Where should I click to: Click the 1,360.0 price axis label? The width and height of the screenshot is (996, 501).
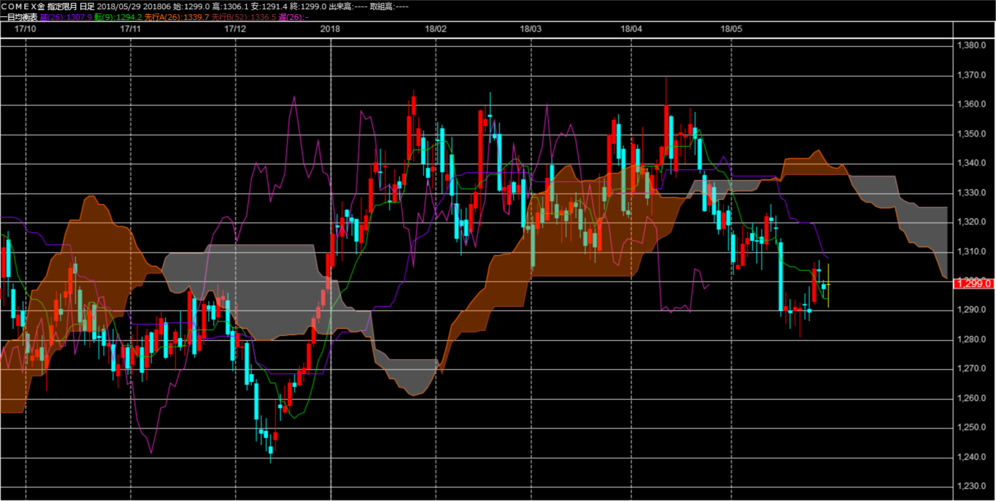click(972, 104)
